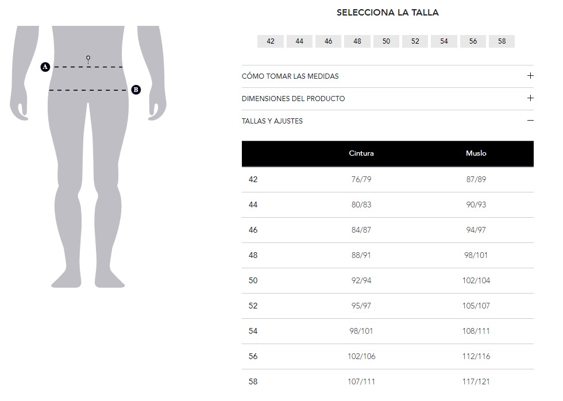Select size 52 button
This screenshot has width=563, height=401.
click(x=415, y=41)
